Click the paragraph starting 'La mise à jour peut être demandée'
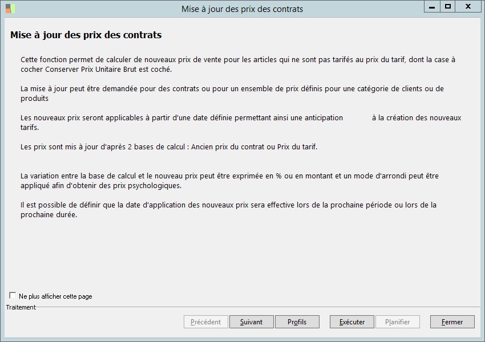 (x=232, y=93)
